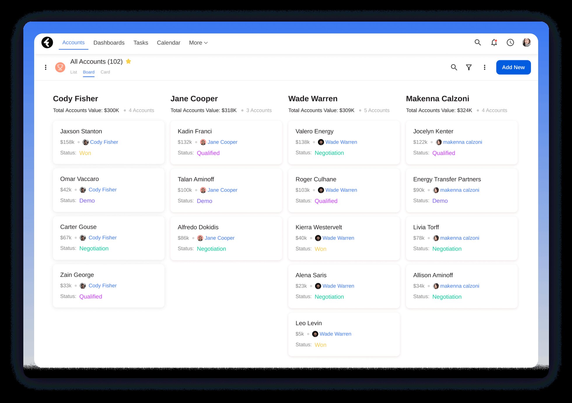Viewport: 572px width, 403px height.
Task: Open the recent history clock icon
Action: (x=510, y=43)
